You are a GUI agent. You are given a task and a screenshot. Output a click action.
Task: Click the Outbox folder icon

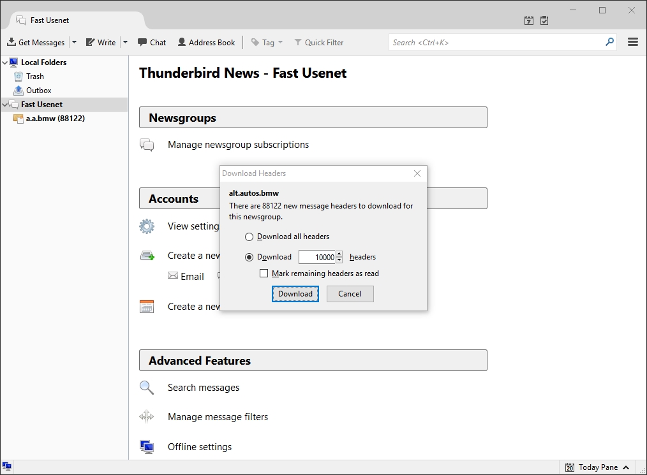coord(18,91)
